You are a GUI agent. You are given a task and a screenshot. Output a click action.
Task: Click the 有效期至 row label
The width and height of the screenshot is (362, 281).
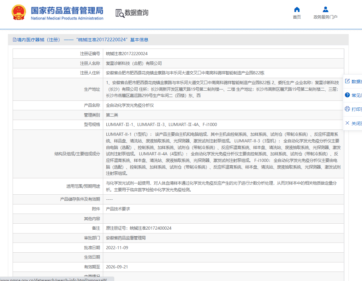click(92, 267)
